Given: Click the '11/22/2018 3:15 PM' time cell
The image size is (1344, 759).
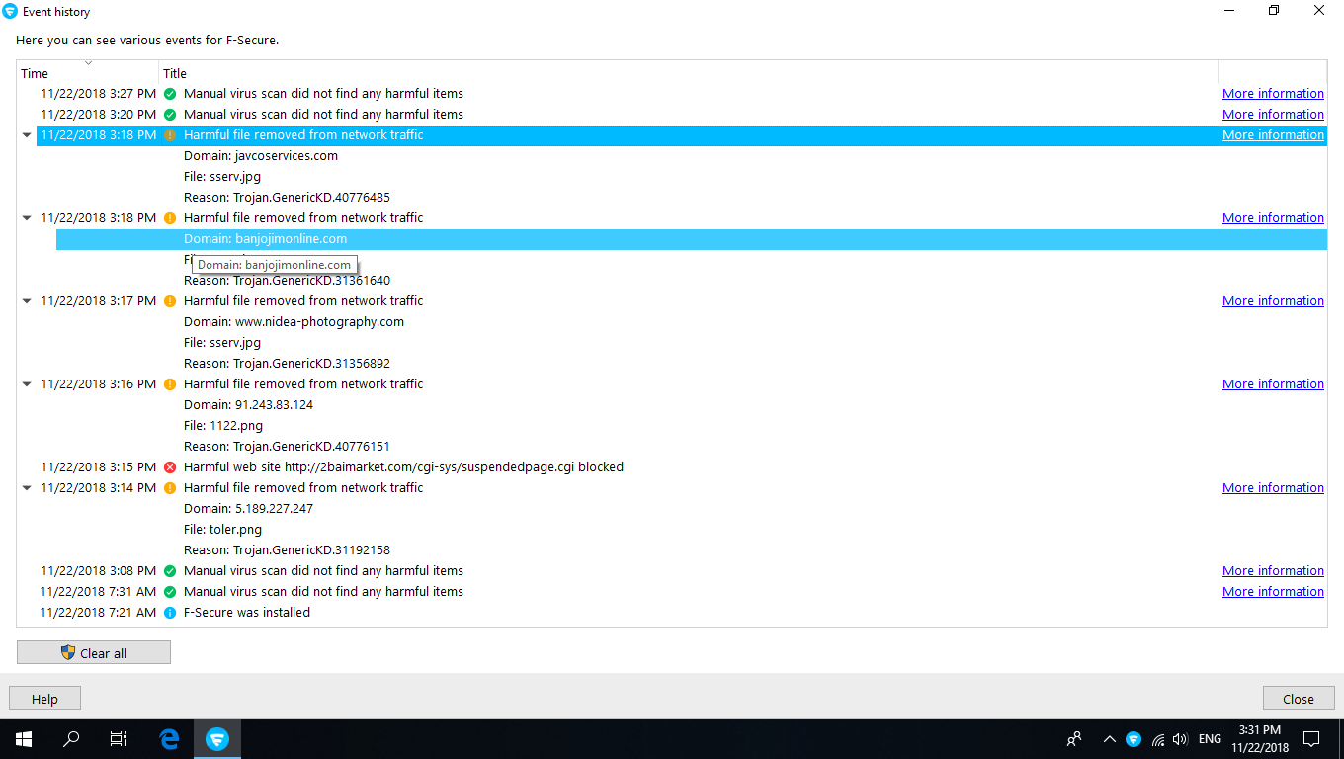Looking at the screenshot, I should pos(98,467).
